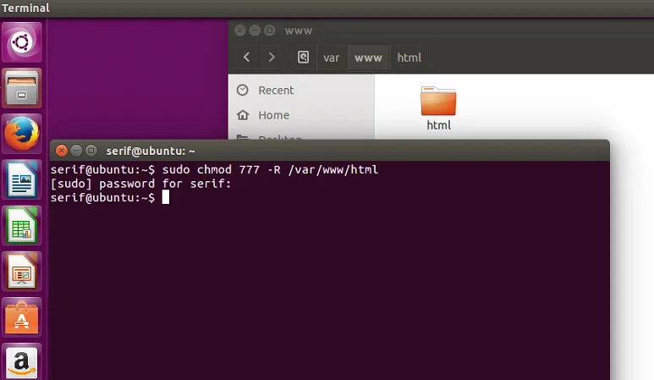The width and height of the screenshot is (654, 380).
Task: Launch Firefox web browser from dock
Action: (22, 134)
